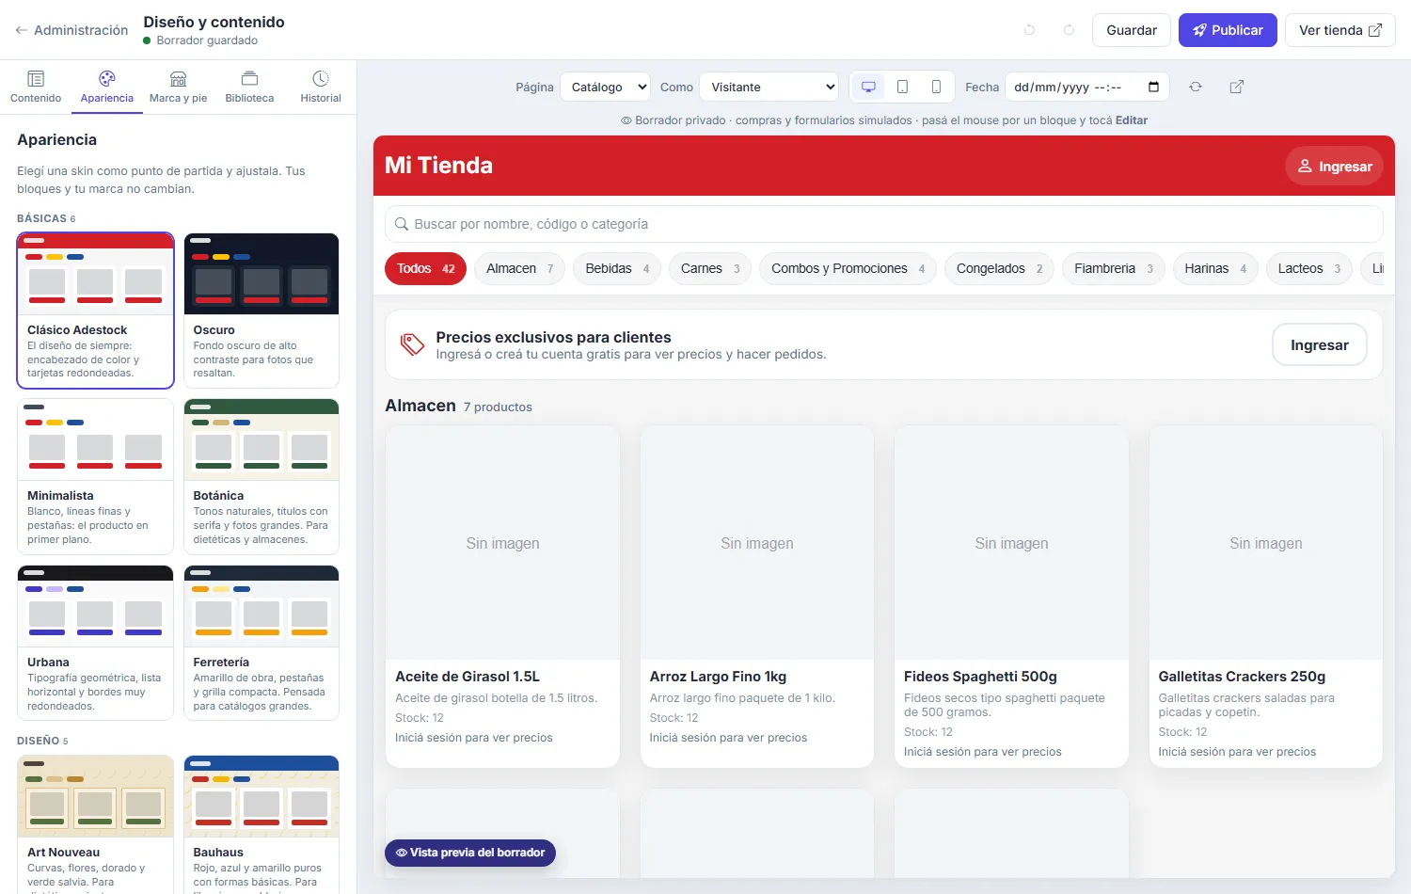
Task: Open the Como dropdown showing Visitante
Action: click(x=769, y=87)
